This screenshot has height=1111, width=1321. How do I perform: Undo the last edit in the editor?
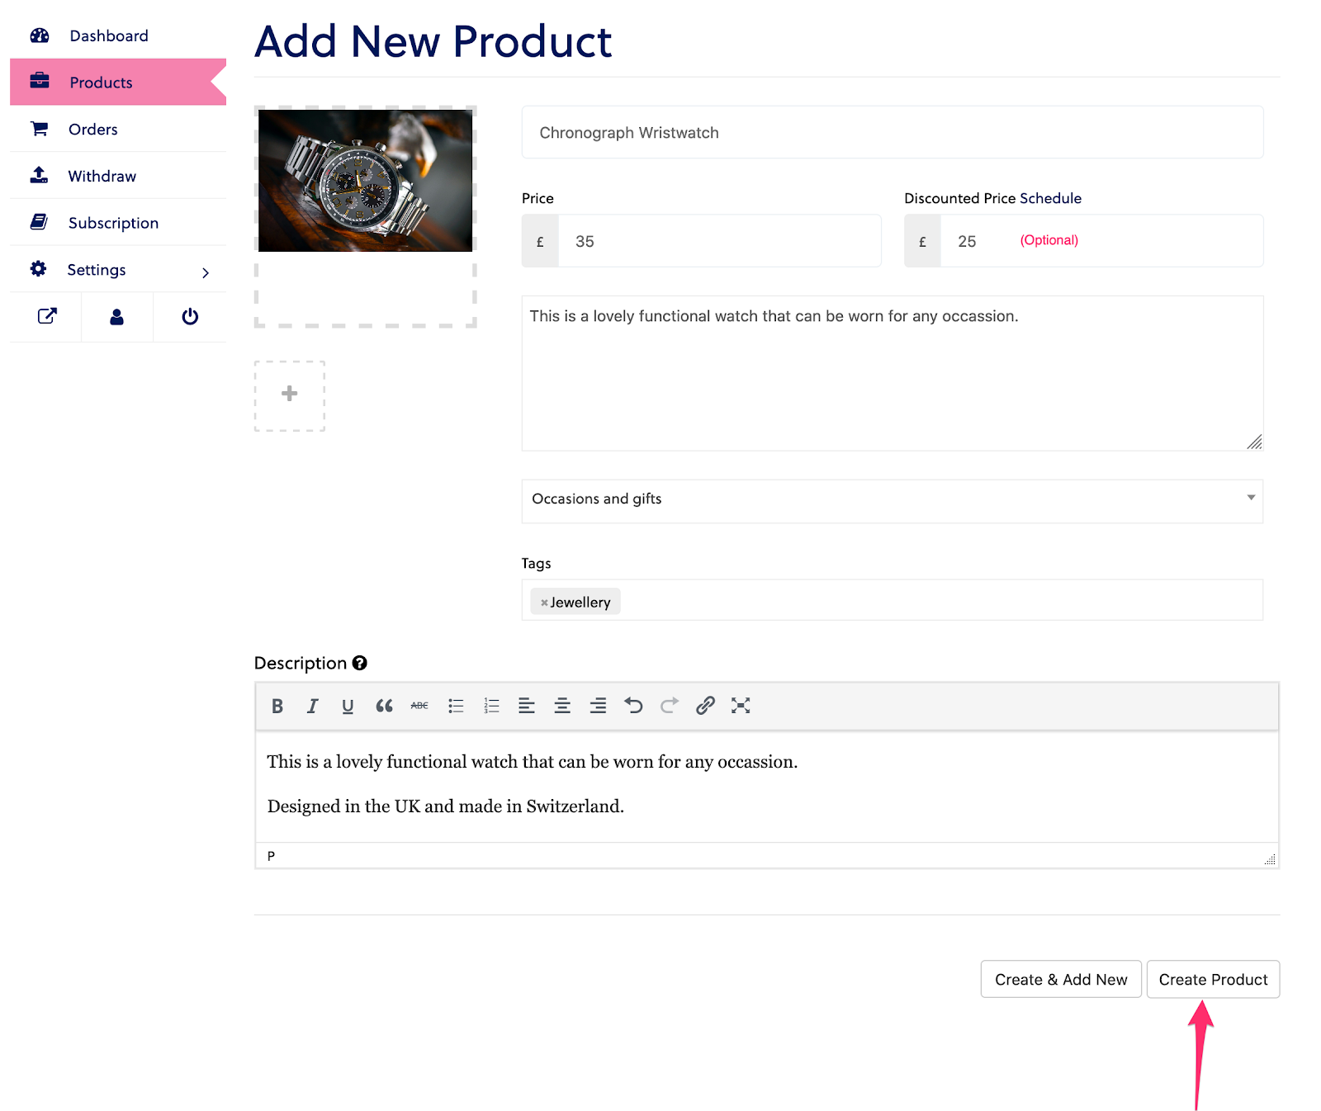(633, 706)
